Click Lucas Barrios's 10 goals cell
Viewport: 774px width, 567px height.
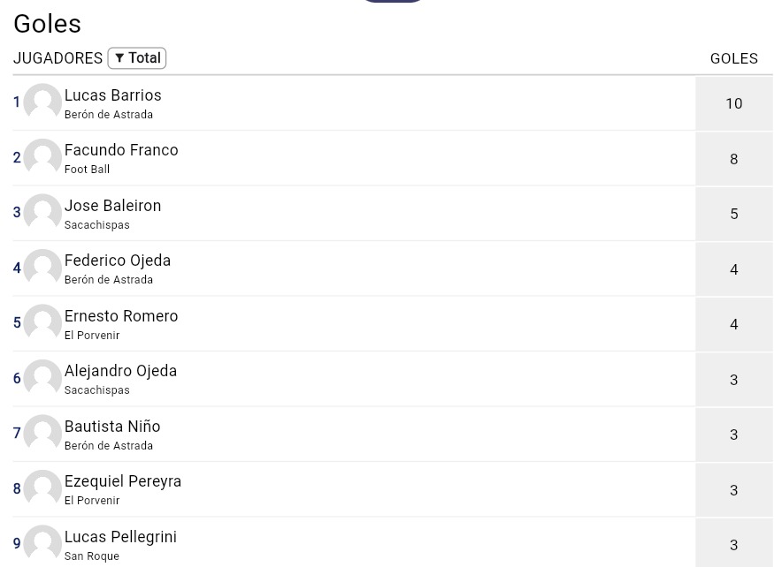[733, 103]
